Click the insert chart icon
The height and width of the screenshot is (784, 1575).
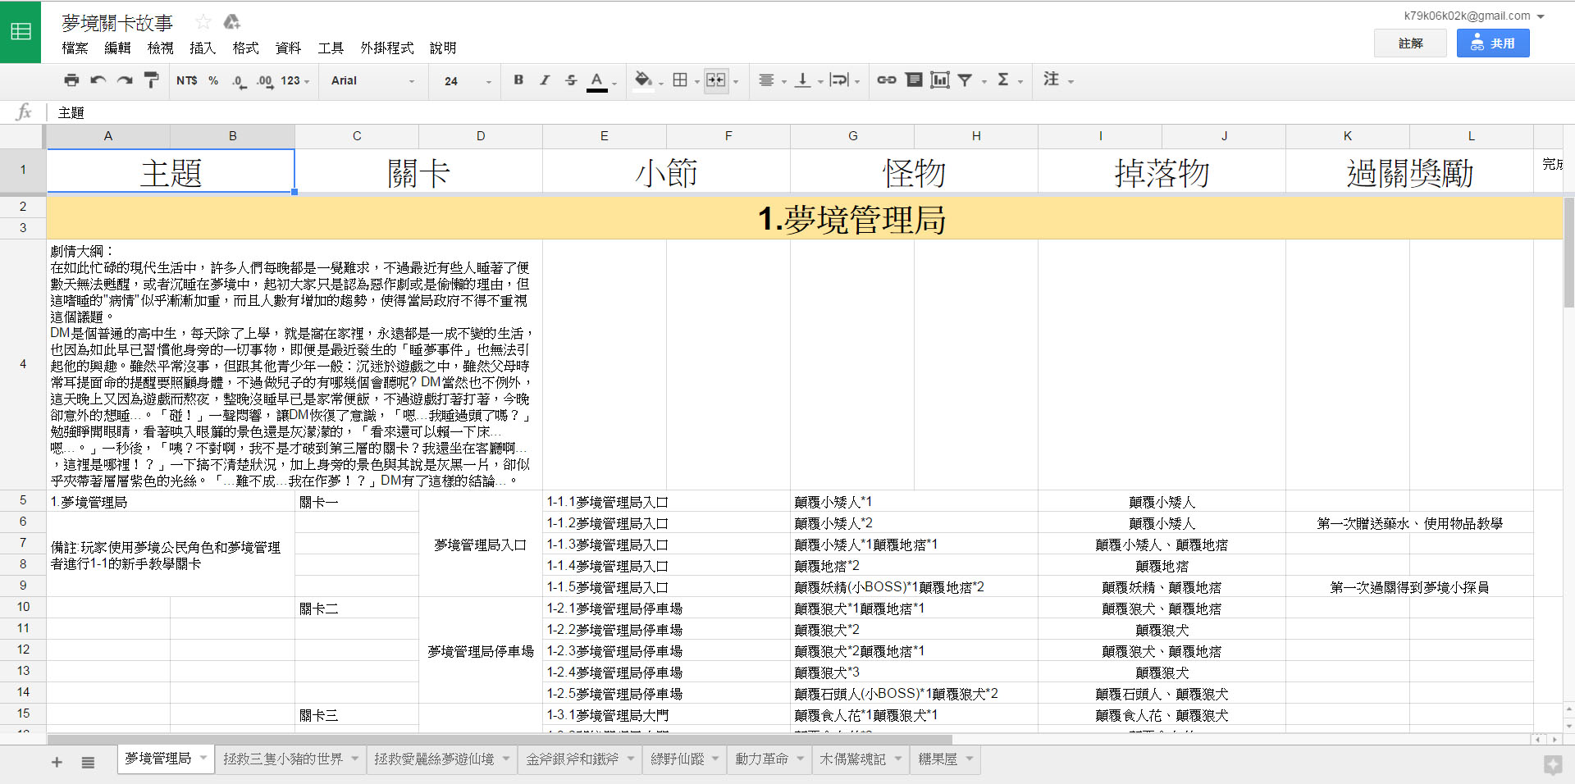[x=939, y=80]
